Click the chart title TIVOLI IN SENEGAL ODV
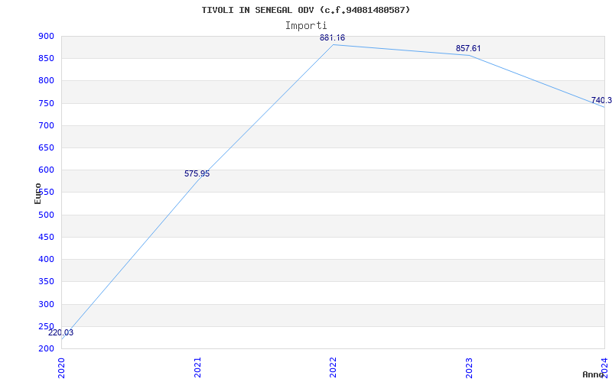The height and width of the screenshot is (382, 612). [x=305, y=10]
